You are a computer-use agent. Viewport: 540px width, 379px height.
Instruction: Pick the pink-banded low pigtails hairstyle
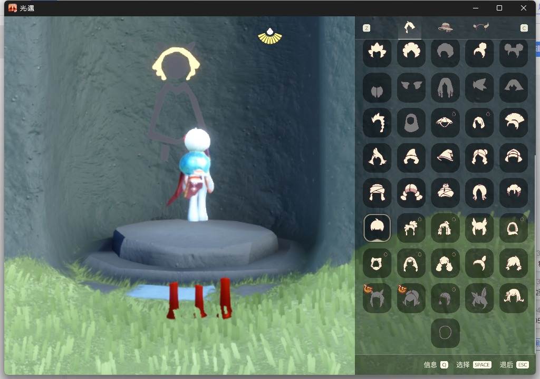[x=411, y=193]
